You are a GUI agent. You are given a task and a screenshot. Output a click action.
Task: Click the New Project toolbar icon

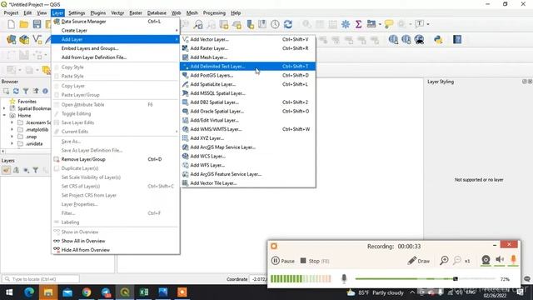pyautogui.click(x=11, y=24)
